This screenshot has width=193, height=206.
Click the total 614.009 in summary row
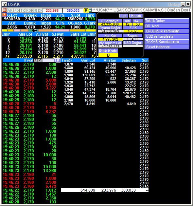(88, 190)
